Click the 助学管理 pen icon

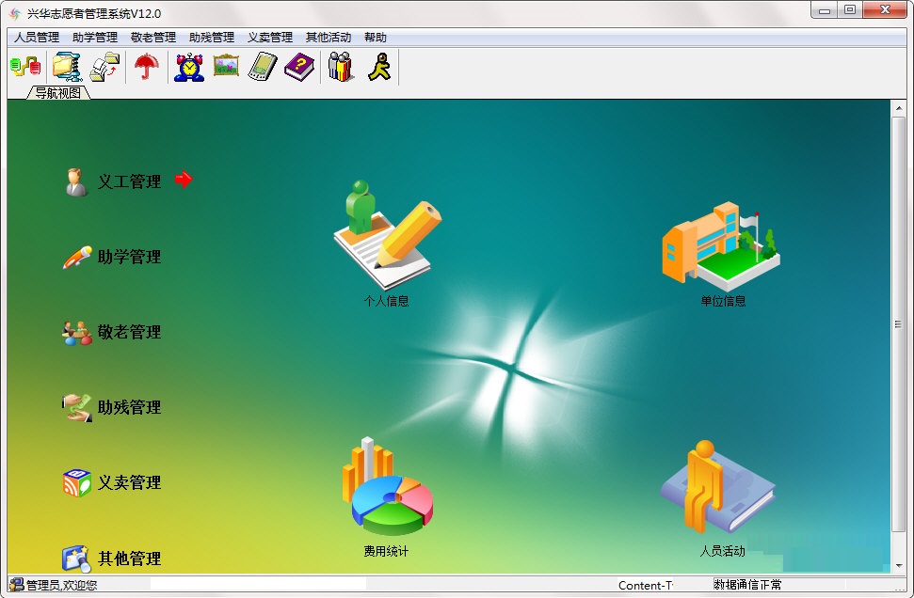tap(77, 257)
